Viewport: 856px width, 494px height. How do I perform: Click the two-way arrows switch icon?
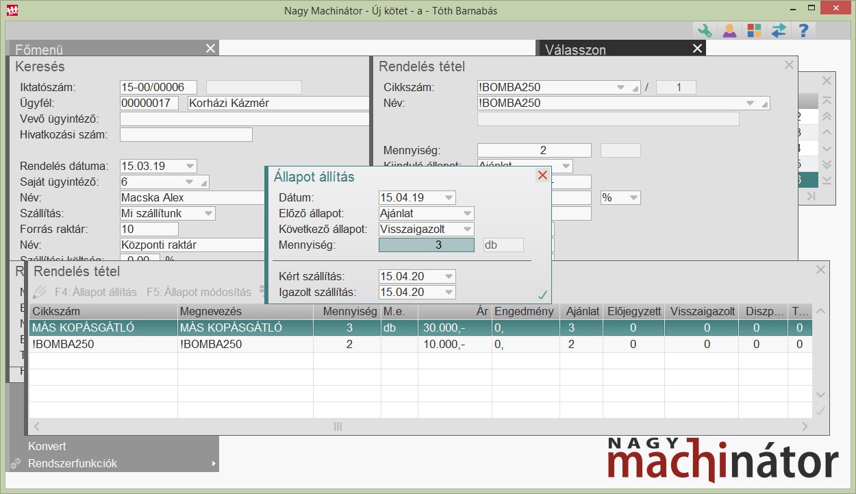pos(779,31)
